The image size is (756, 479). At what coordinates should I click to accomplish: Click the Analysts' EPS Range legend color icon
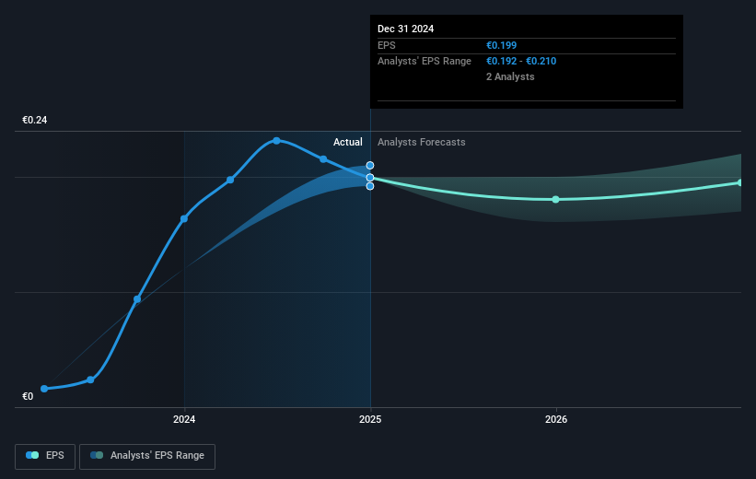tap(97, 455)
